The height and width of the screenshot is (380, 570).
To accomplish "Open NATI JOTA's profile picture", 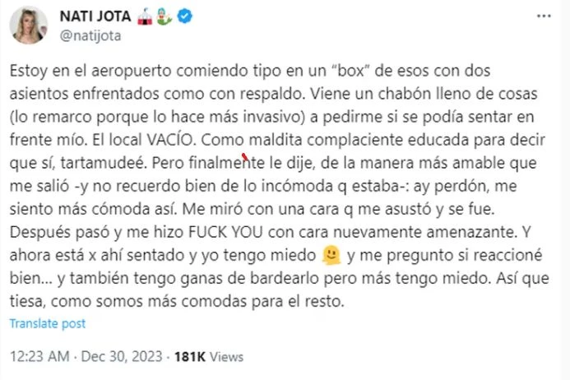I will (x=28, y=25).
